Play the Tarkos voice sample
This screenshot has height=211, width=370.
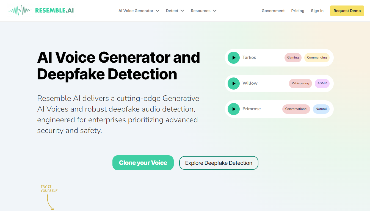(234, 58)
